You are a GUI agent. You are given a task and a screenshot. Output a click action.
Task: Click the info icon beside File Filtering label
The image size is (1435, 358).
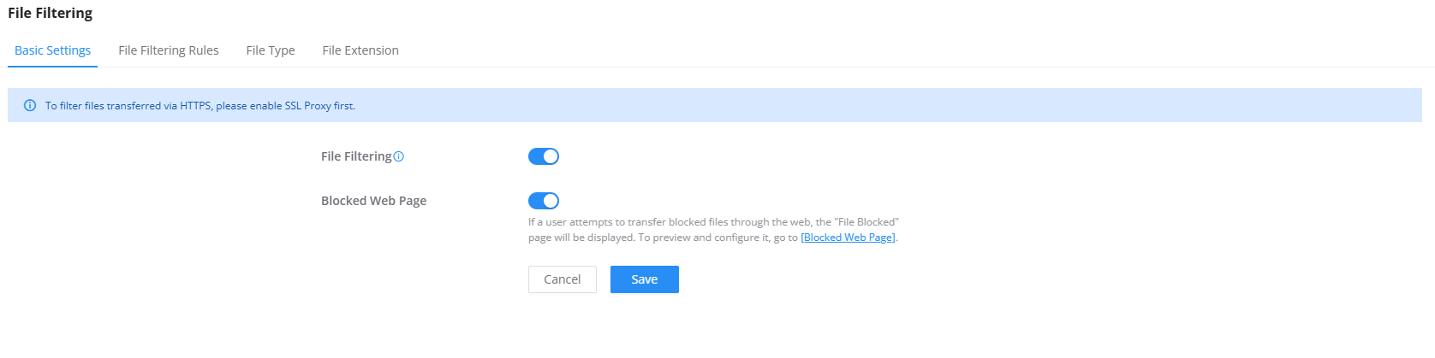pos(398,156)
